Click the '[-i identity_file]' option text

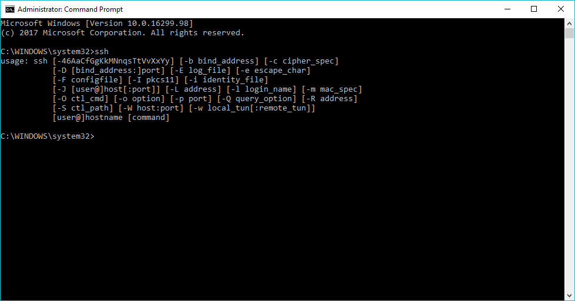click(226, 80)
